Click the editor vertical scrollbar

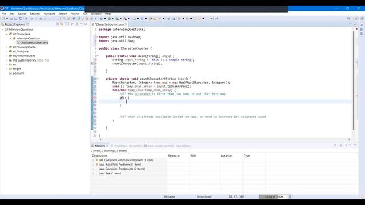tap(354, 80)
